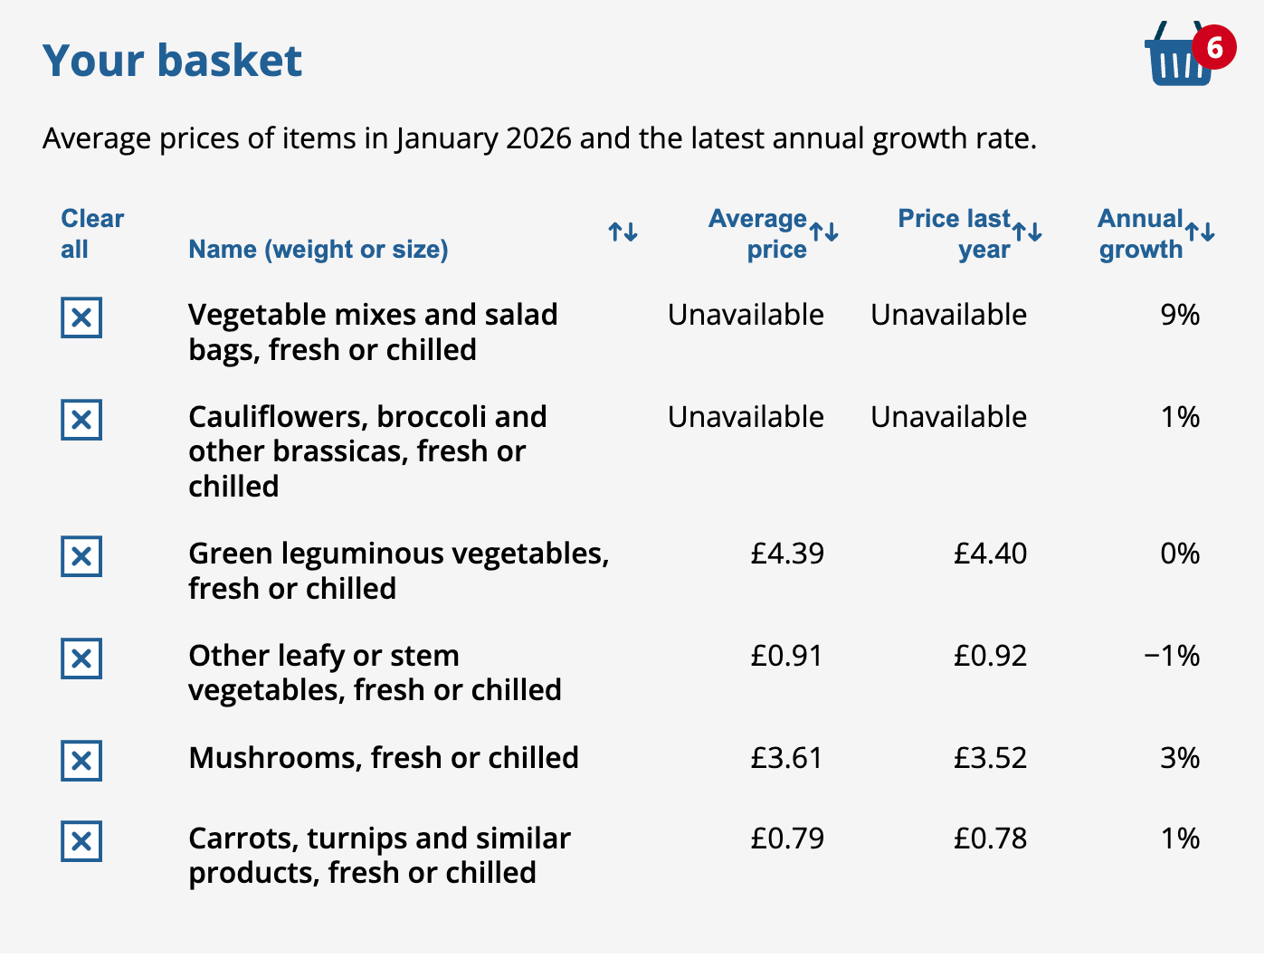This screenshot has width=1274, height=957.
Task: Click the Average price column header
Action: tap(758, 233)
